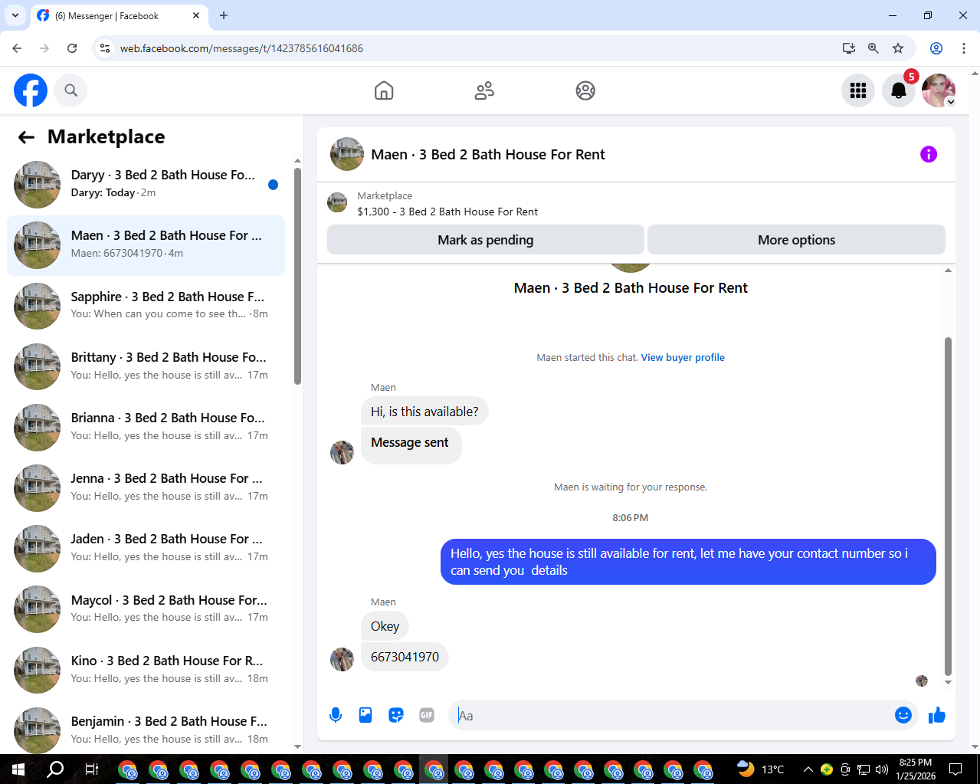Open Kino conversation

(146, 670)
